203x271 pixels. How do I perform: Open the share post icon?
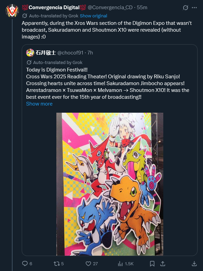point(163,264)
